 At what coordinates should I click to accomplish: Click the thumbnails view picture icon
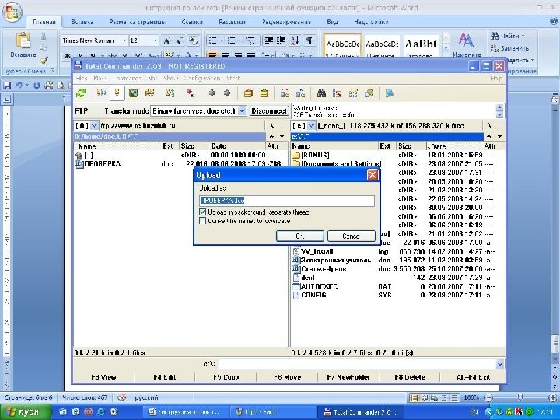click(133, 93)
